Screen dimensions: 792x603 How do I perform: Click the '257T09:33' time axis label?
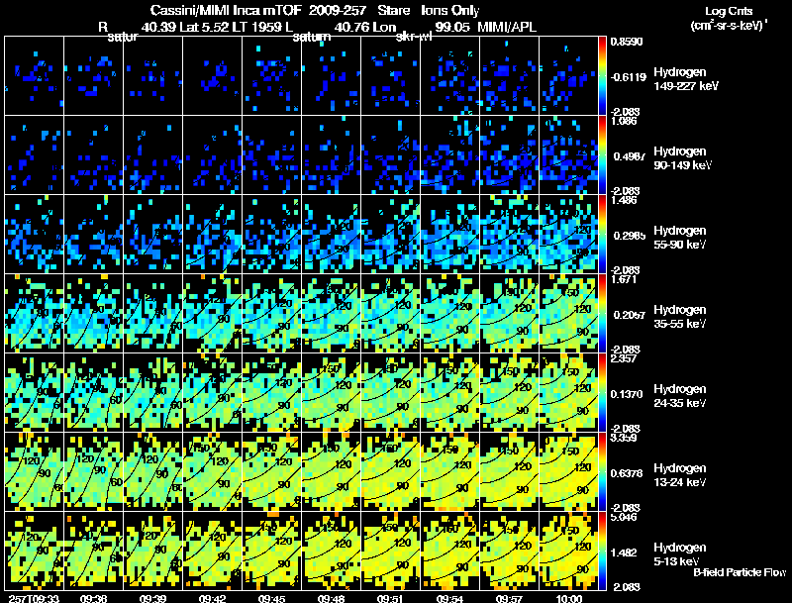click(x=34, y=598)
